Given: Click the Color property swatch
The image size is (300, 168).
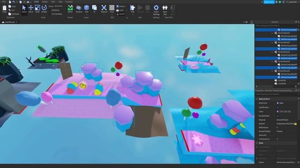Looking at the screenshot, I should tap(277, 112).
